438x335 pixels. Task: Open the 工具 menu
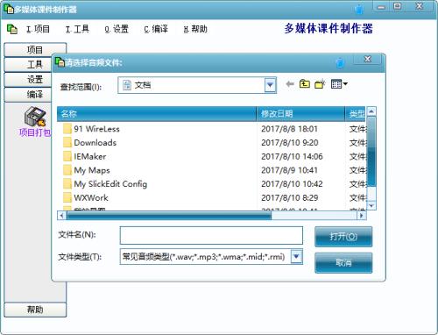pyautogui.click(x=77, y=29)
